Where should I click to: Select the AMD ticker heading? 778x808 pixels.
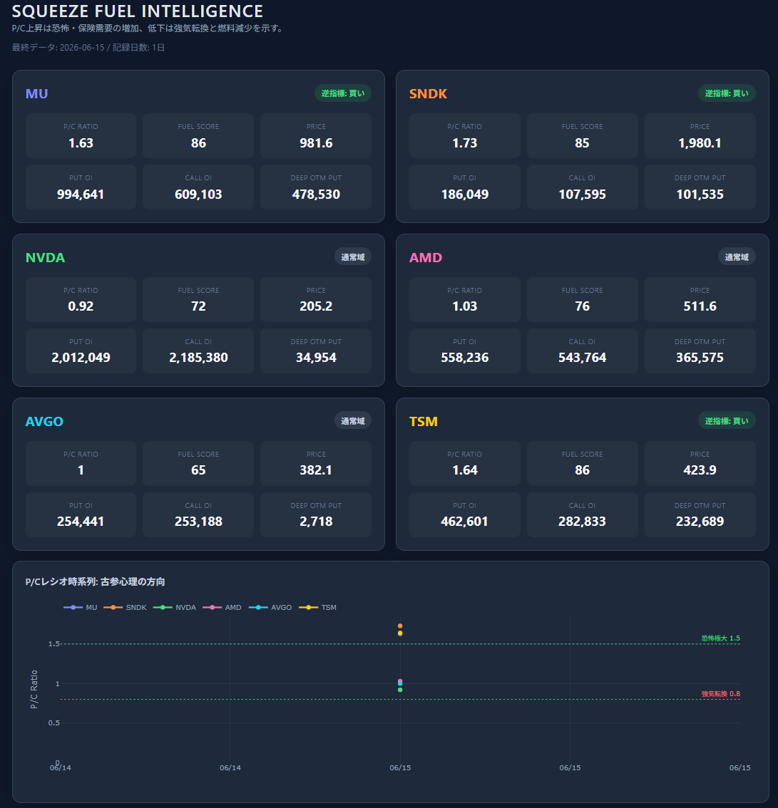425,258
